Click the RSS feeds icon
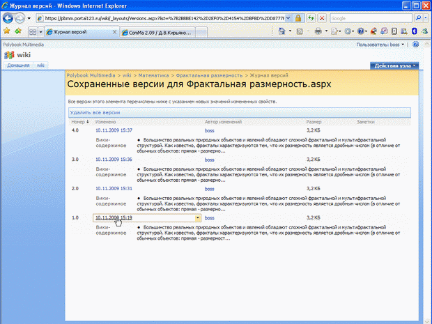The height and width of the screenshot is (324, 432). (x=300, y=31)
